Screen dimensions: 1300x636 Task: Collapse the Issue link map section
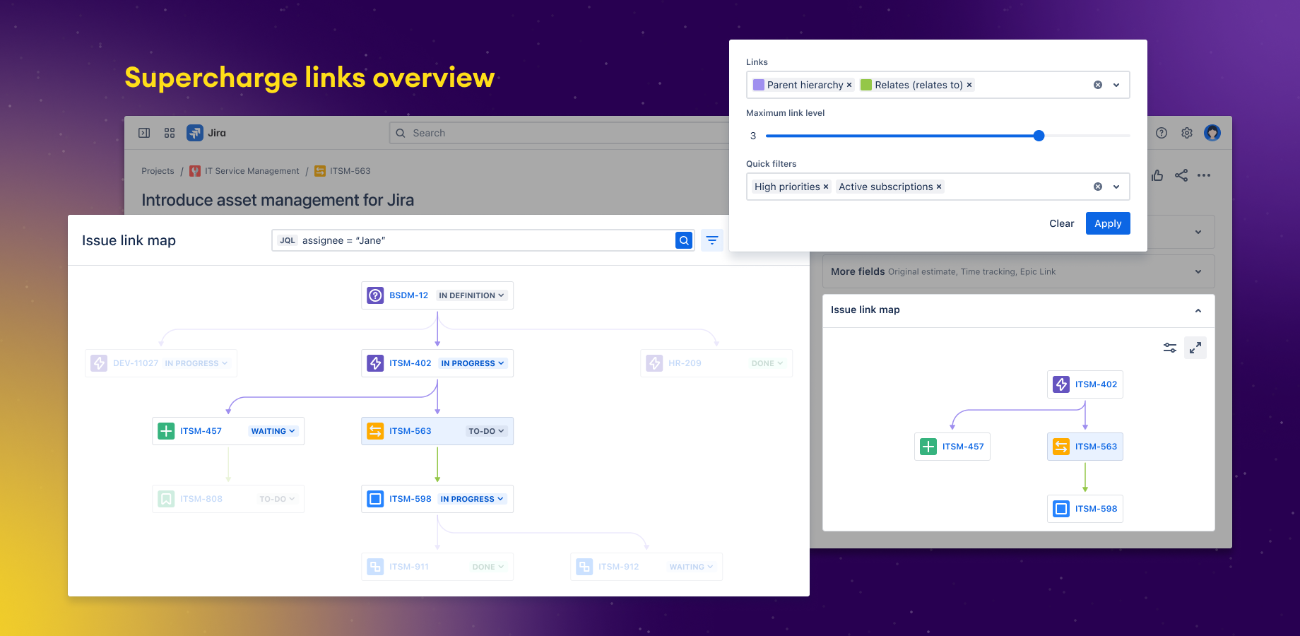(1198, 310)
